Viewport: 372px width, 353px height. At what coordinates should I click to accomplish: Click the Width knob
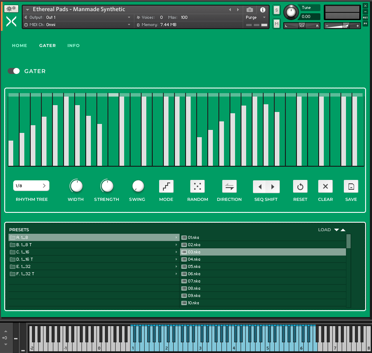coord(76,186)
